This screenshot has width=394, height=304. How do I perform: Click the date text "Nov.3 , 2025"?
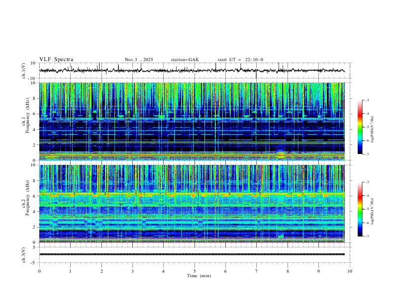pyautogui.click(x=139, y=60)
